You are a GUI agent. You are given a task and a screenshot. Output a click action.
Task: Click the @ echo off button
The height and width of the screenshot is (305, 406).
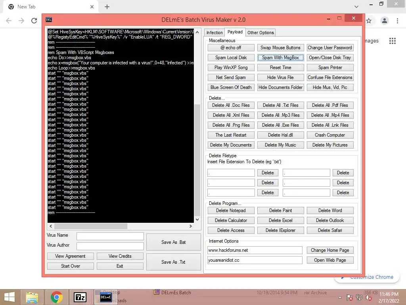pyautogui.click(x=231, y=48)
